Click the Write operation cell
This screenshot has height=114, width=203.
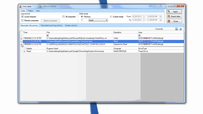click(115, 38)
